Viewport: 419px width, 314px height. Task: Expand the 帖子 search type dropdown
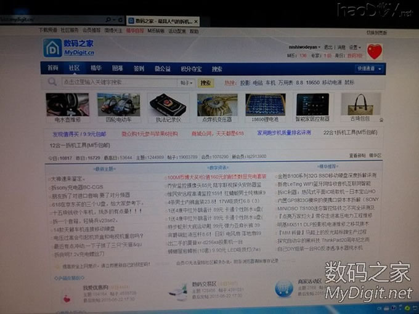(186, 83)
